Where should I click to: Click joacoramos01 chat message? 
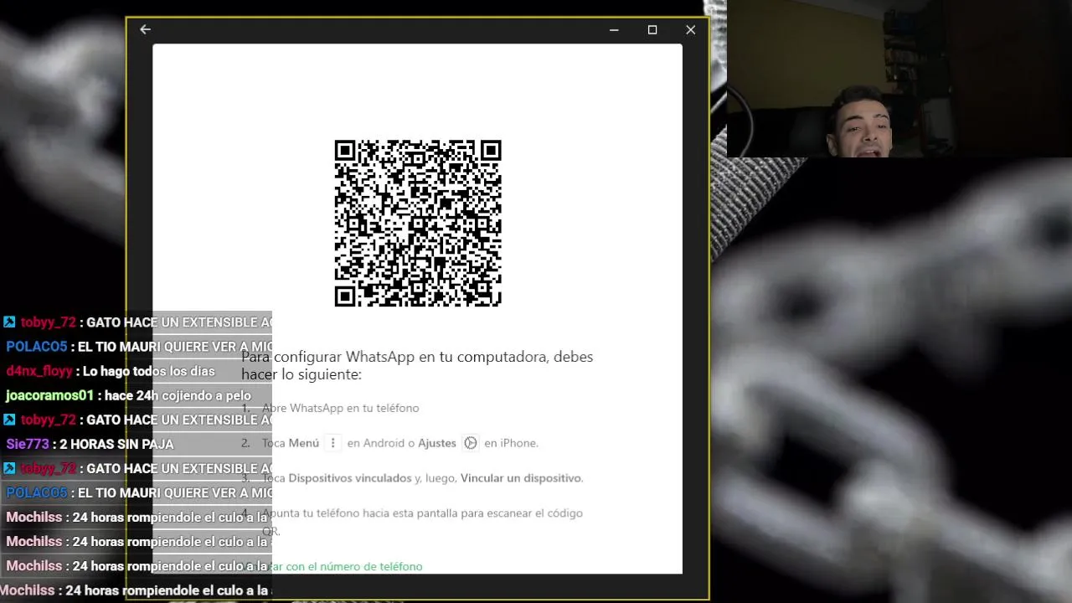coord(128,395)
